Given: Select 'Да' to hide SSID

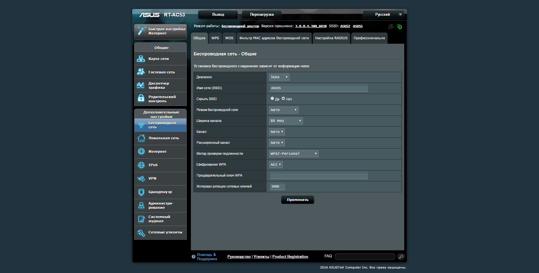Looking at the screenshot, I should click(x=272, y=98).
